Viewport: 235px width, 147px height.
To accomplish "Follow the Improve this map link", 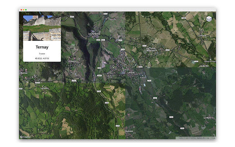I will click(203, 138).
